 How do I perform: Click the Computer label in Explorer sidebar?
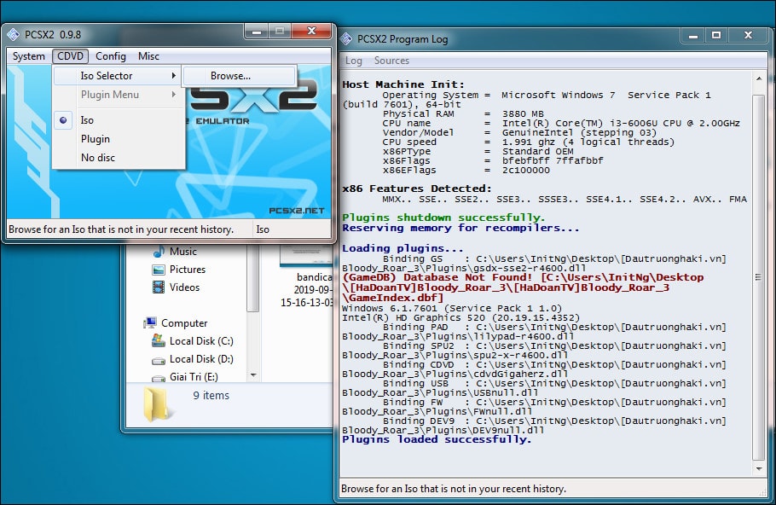click(x=184, y=322)
